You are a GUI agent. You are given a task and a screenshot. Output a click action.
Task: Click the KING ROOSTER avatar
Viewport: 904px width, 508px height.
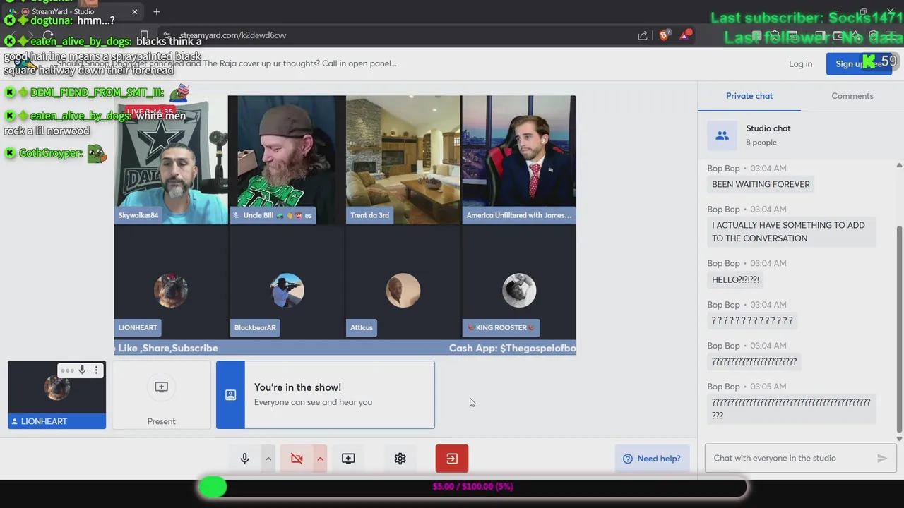(x=519, y=290)
